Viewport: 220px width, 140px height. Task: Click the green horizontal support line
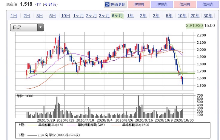coord(112,73)
